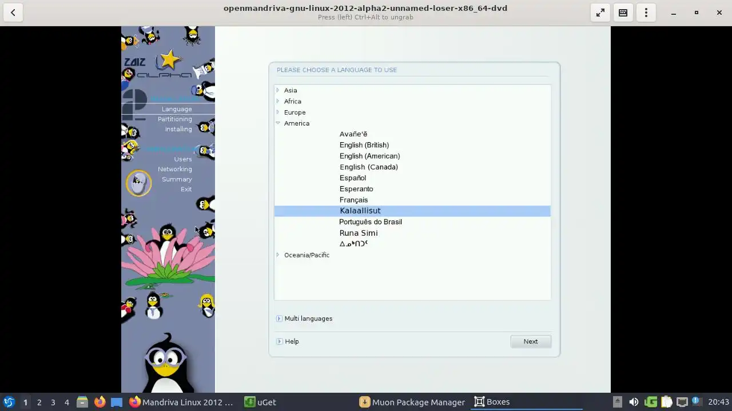This screenshot has height=411, width=732.
Task: Open the application launcher in the taskbar
Action: click(9, 402)
